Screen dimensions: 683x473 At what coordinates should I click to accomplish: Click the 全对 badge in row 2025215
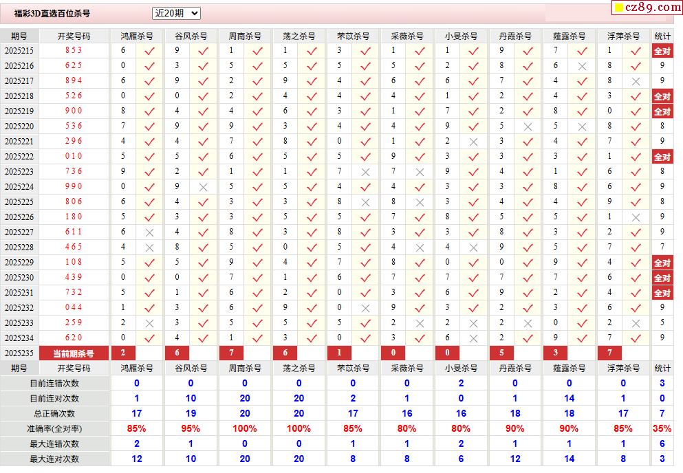pos(662,51)
